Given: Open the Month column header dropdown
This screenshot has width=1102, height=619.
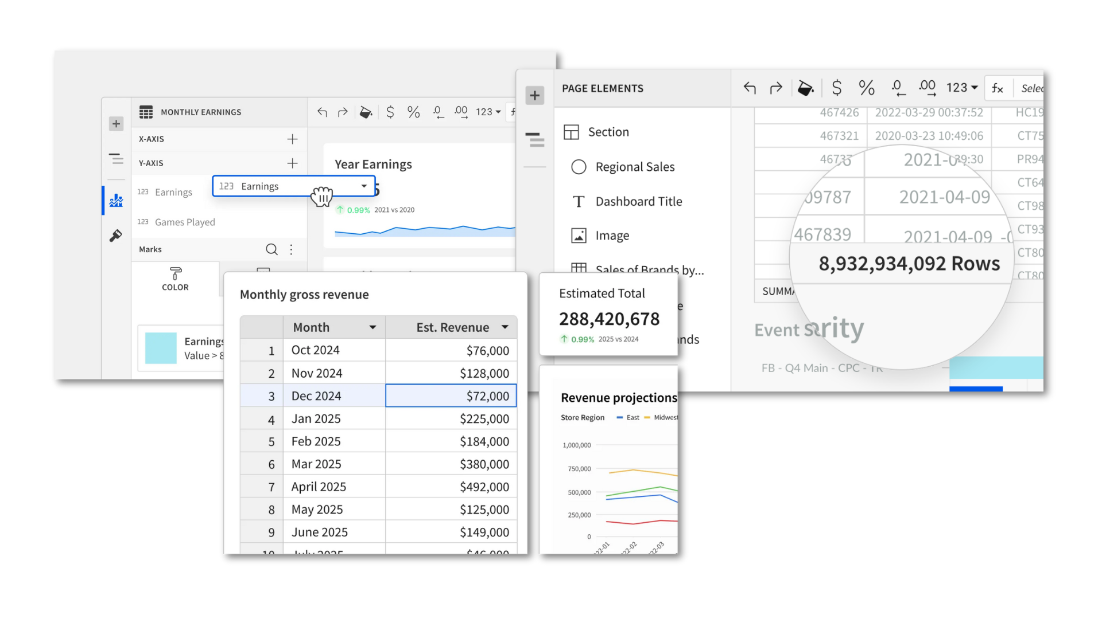Looking at the screenshot, I should coord(372,327).
